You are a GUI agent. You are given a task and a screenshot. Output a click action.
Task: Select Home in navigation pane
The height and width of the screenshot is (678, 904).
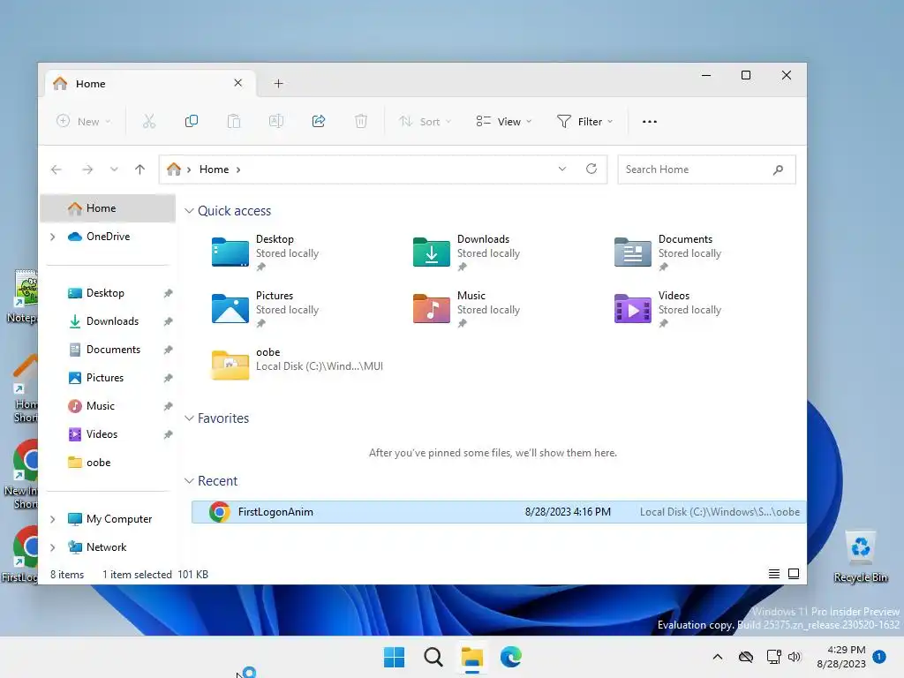pyautogui.click(x=108, y=208)
